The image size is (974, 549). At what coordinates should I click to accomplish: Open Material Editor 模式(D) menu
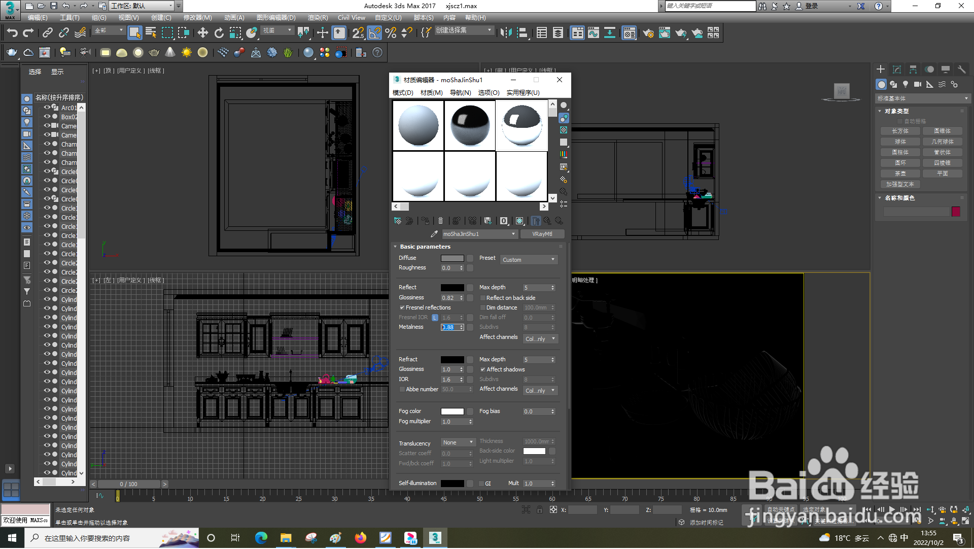(403, 93)
